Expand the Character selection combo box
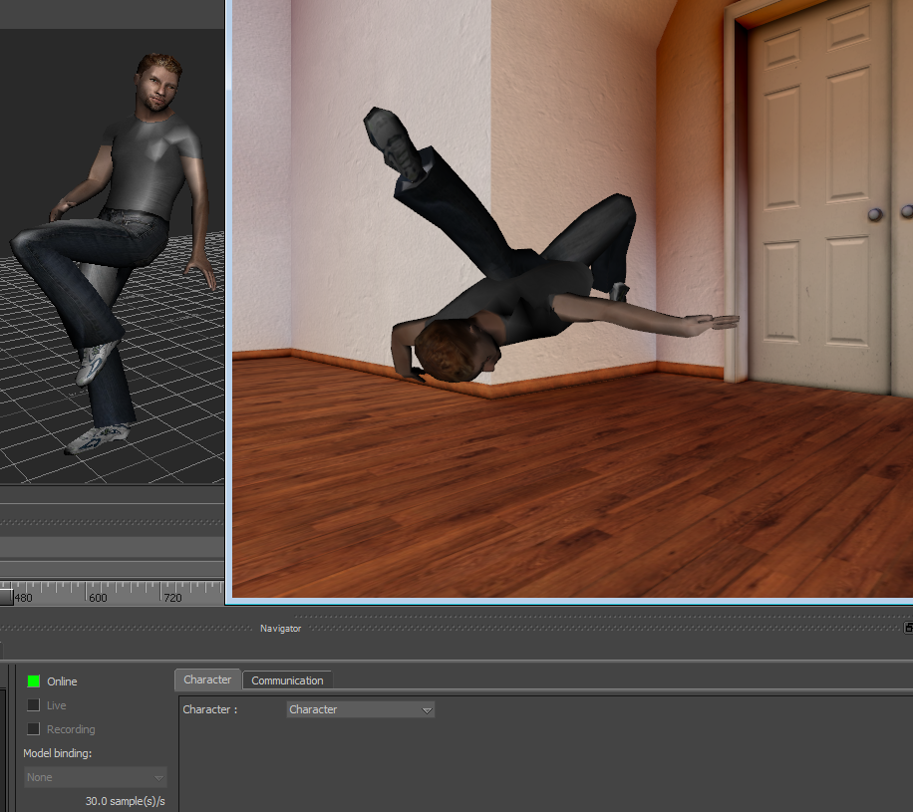This screenshot has width=913, height=812. click(361, 709)
